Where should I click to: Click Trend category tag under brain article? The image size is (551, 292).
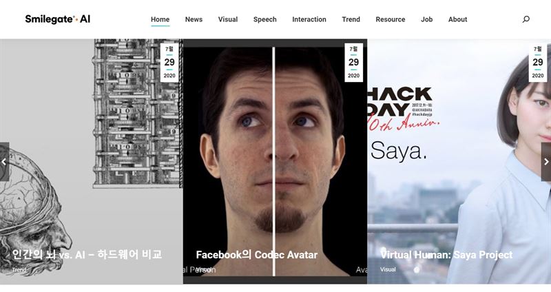tap(19, 269)
